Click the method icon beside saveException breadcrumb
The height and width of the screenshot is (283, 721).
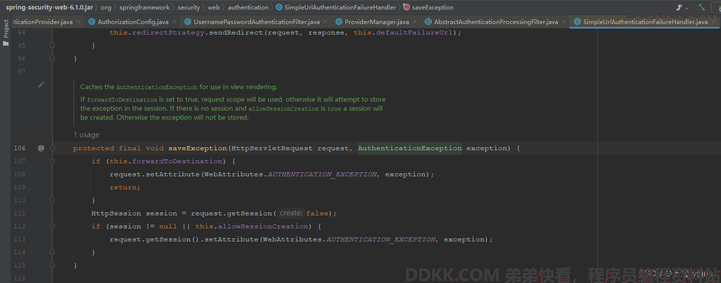[x=406, y=8]
